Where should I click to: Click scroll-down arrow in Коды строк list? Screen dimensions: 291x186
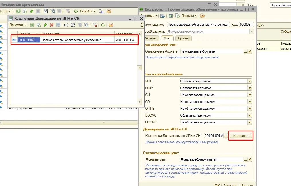(x=139, y=102)
